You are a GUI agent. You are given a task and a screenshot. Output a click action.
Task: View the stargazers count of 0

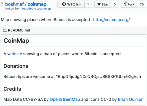[x=115, y=4]
